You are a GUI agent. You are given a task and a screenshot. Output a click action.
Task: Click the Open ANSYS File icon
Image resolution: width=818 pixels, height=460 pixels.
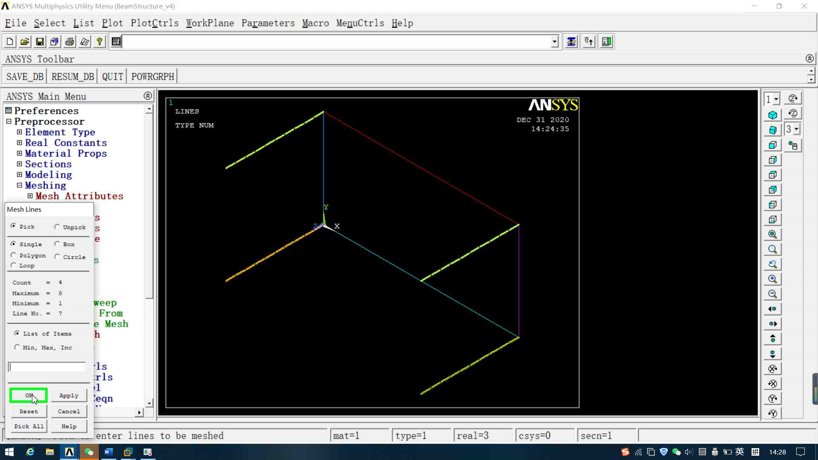pos(25,42)
